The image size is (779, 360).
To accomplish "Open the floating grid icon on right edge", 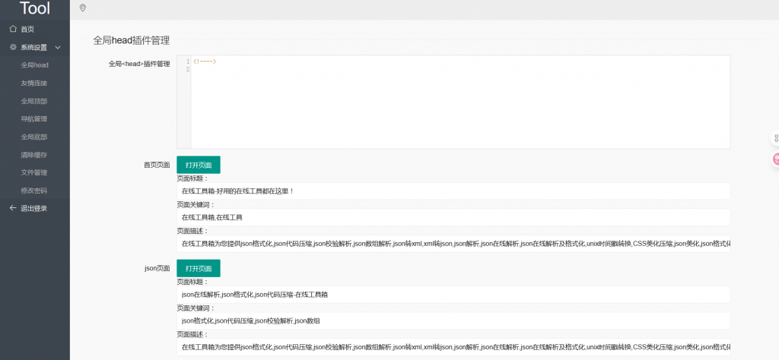I will pyautogui.click(x=775, y=139).
